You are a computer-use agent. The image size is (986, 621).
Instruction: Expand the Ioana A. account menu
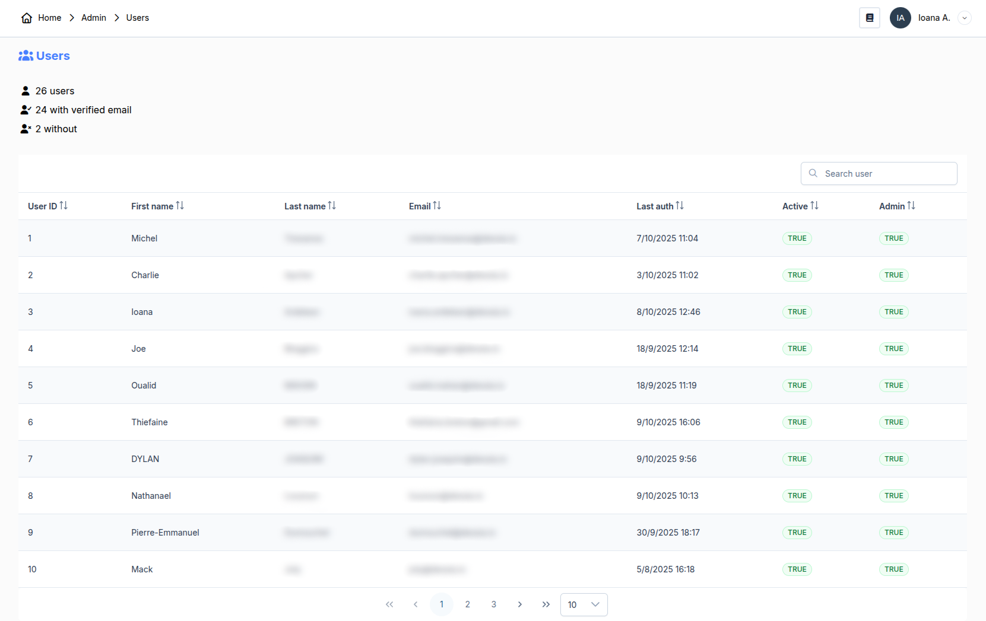point(965,18)
